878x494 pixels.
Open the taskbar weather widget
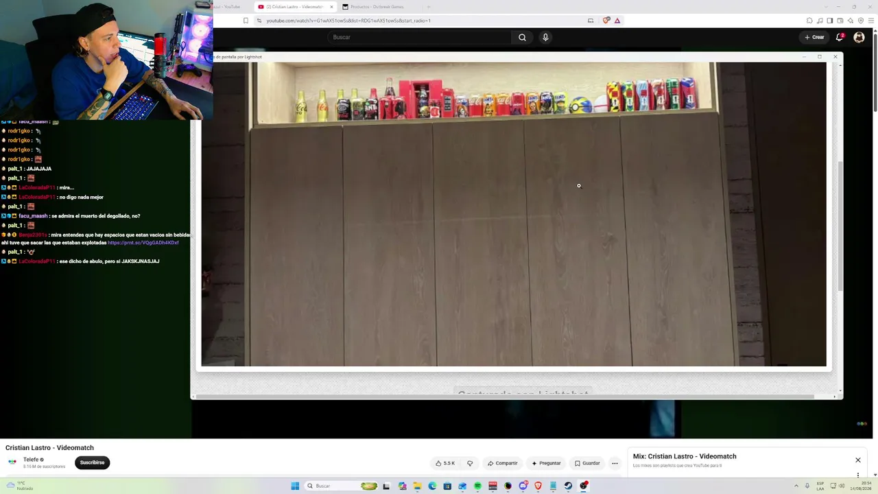coord(19,486)
